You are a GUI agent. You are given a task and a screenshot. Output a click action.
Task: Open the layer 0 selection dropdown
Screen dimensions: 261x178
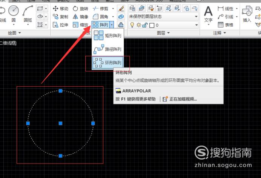[197, 25]
